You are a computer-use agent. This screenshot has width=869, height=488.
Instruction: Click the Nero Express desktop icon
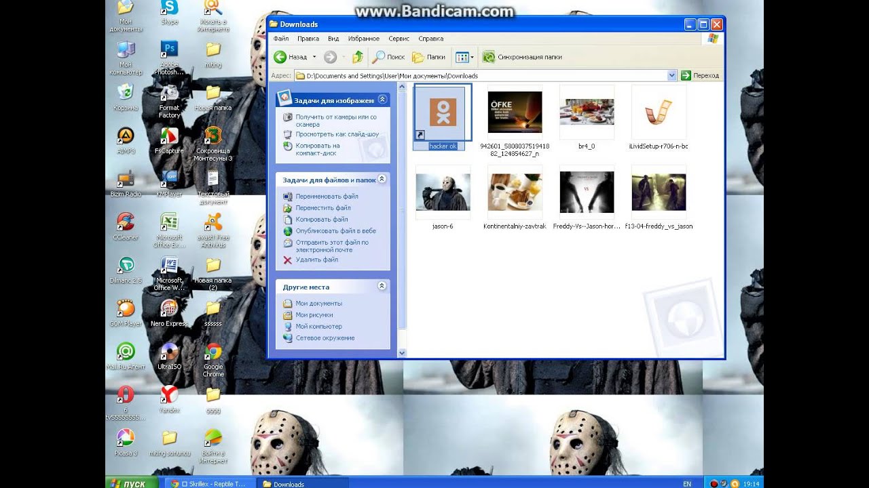(169, 313)
